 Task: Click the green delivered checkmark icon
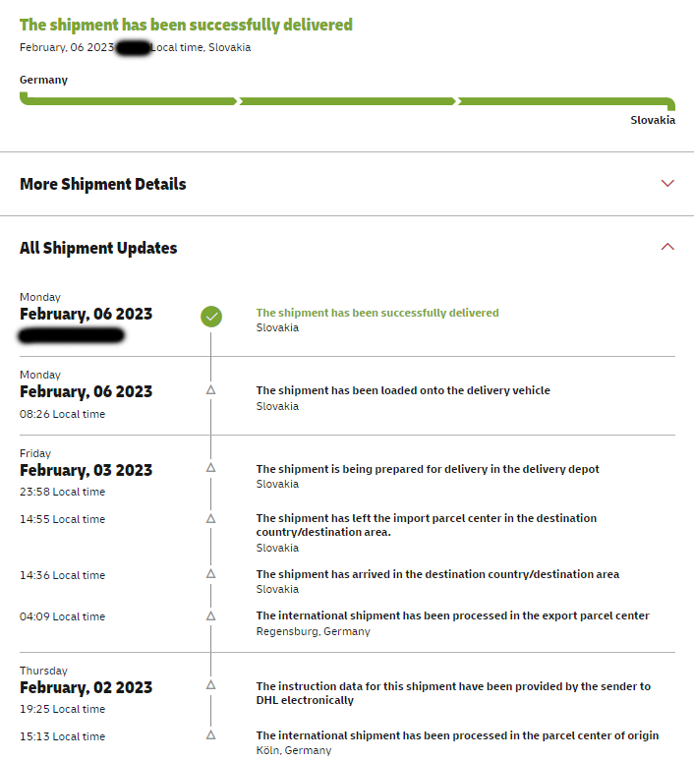[211, 317]
